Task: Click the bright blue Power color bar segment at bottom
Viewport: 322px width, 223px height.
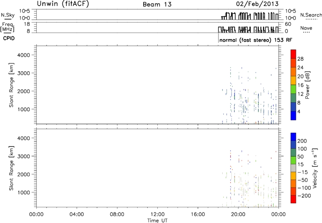Action: click(293, 116)
